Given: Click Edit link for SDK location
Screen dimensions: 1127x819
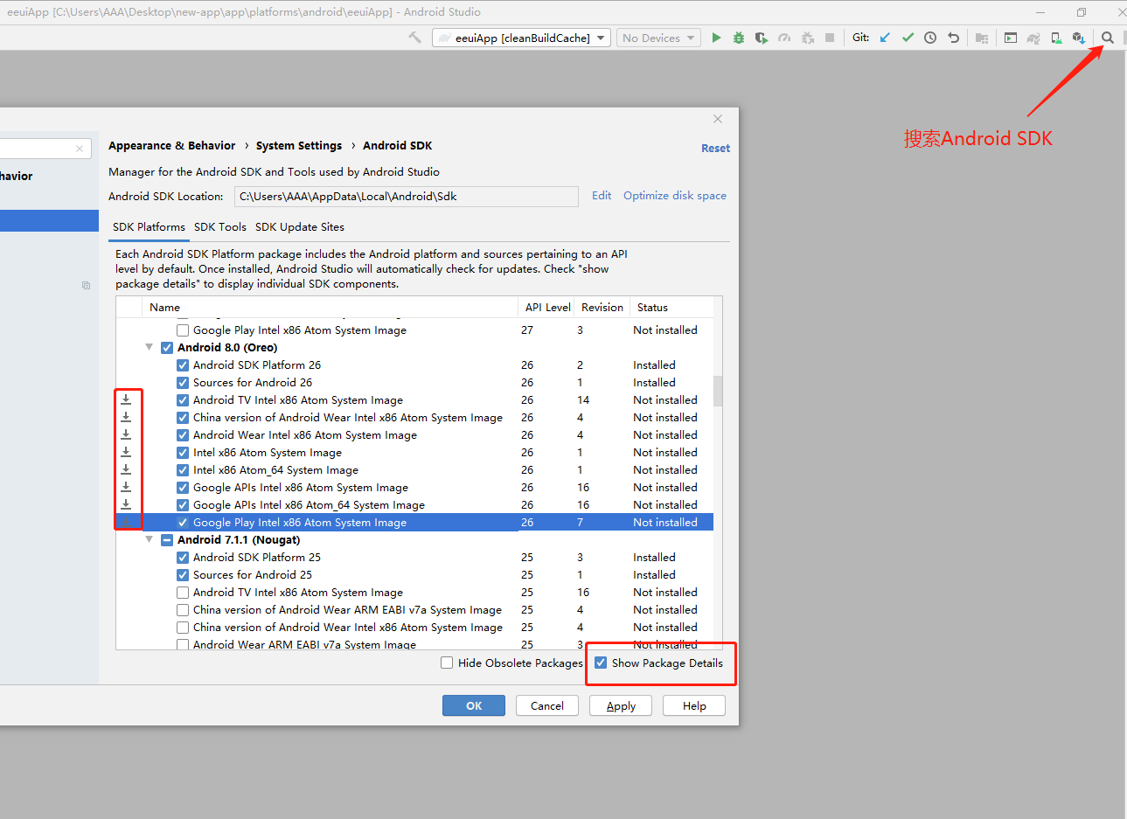Looking at the screenshot, I should [602, 195].
